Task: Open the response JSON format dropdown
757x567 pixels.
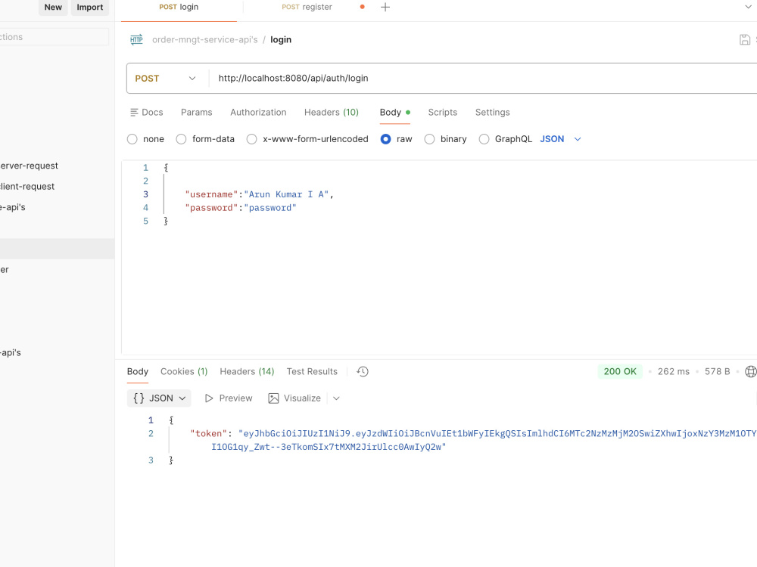Action: click(159, 398)
